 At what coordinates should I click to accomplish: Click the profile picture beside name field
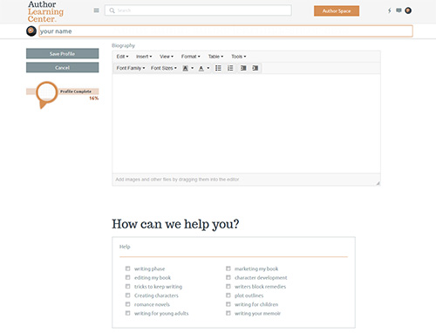click(31, 31)
